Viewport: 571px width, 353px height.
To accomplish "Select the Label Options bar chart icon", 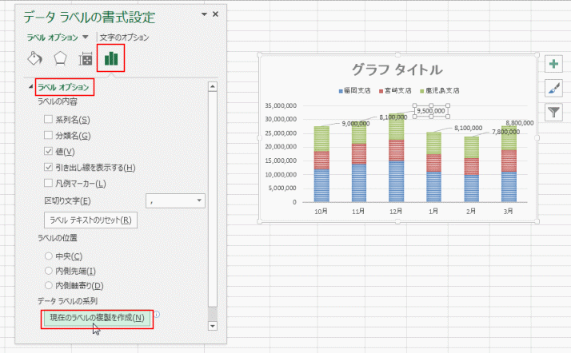I will coord(111,58).
